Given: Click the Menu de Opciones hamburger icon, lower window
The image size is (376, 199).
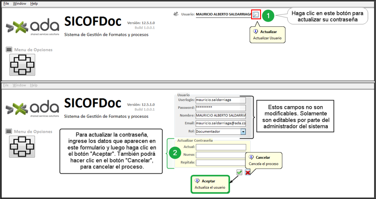Looking at the screenshot, I should point(9,131).
